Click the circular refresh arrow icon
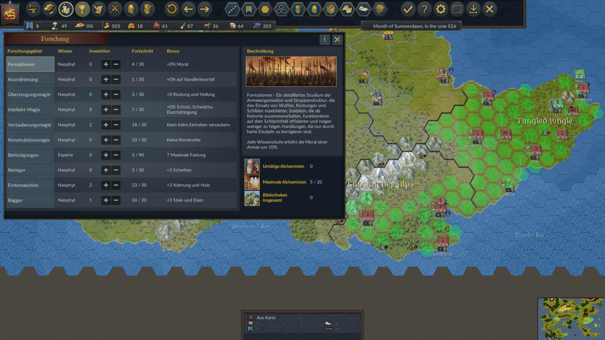This screenshot has width=605, height=340. (x=172, y=9)
